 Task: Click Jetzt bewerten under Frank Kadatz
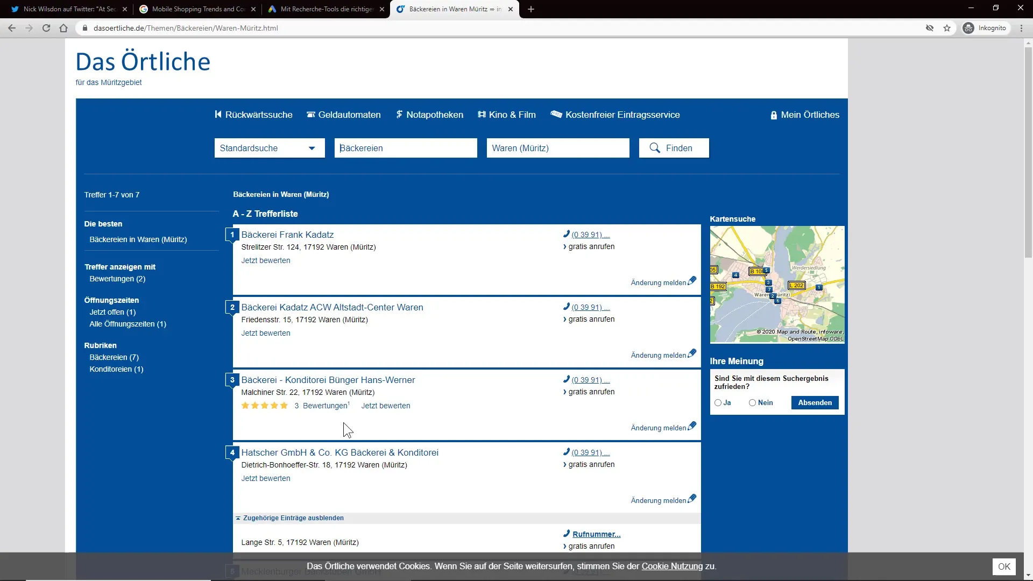[x=265, y=260]
